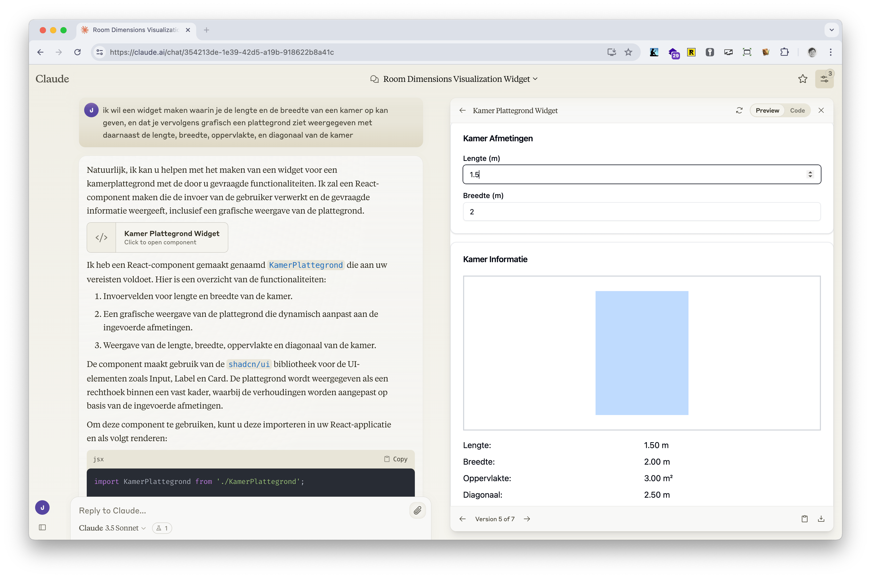Open the yellow R extension
The height and width of the screenshot is (578, 871).
(x=692, y=52)
